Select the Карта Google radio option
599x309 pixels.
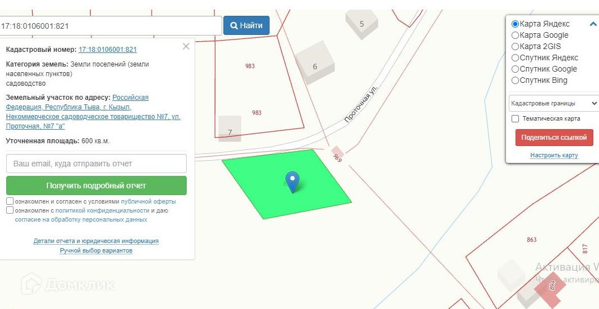tap(515, 36)
